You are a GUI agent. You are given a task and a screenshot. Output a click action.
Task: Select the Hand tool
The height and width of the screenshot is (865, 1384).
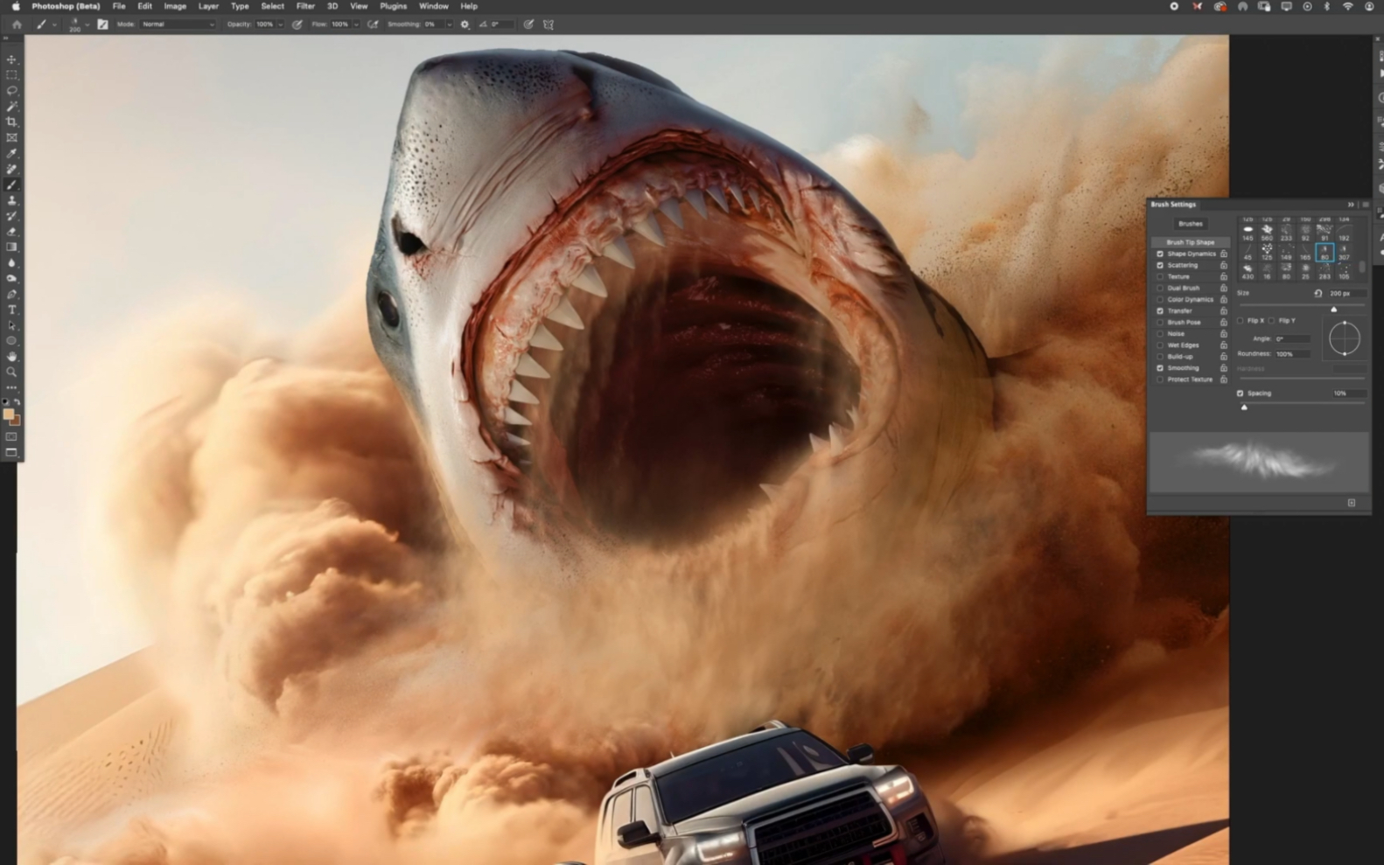pyautogui.click(x=11, y=357)
